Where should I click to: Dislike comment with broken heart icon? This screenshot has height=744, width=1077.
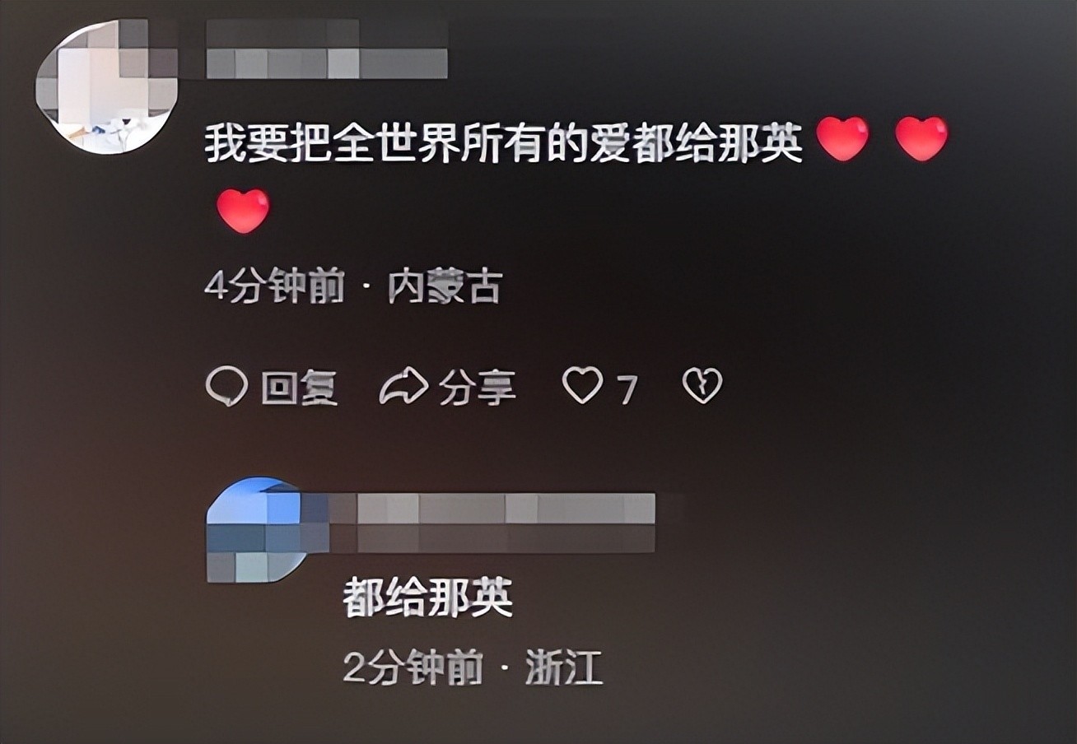coord(702,385)
